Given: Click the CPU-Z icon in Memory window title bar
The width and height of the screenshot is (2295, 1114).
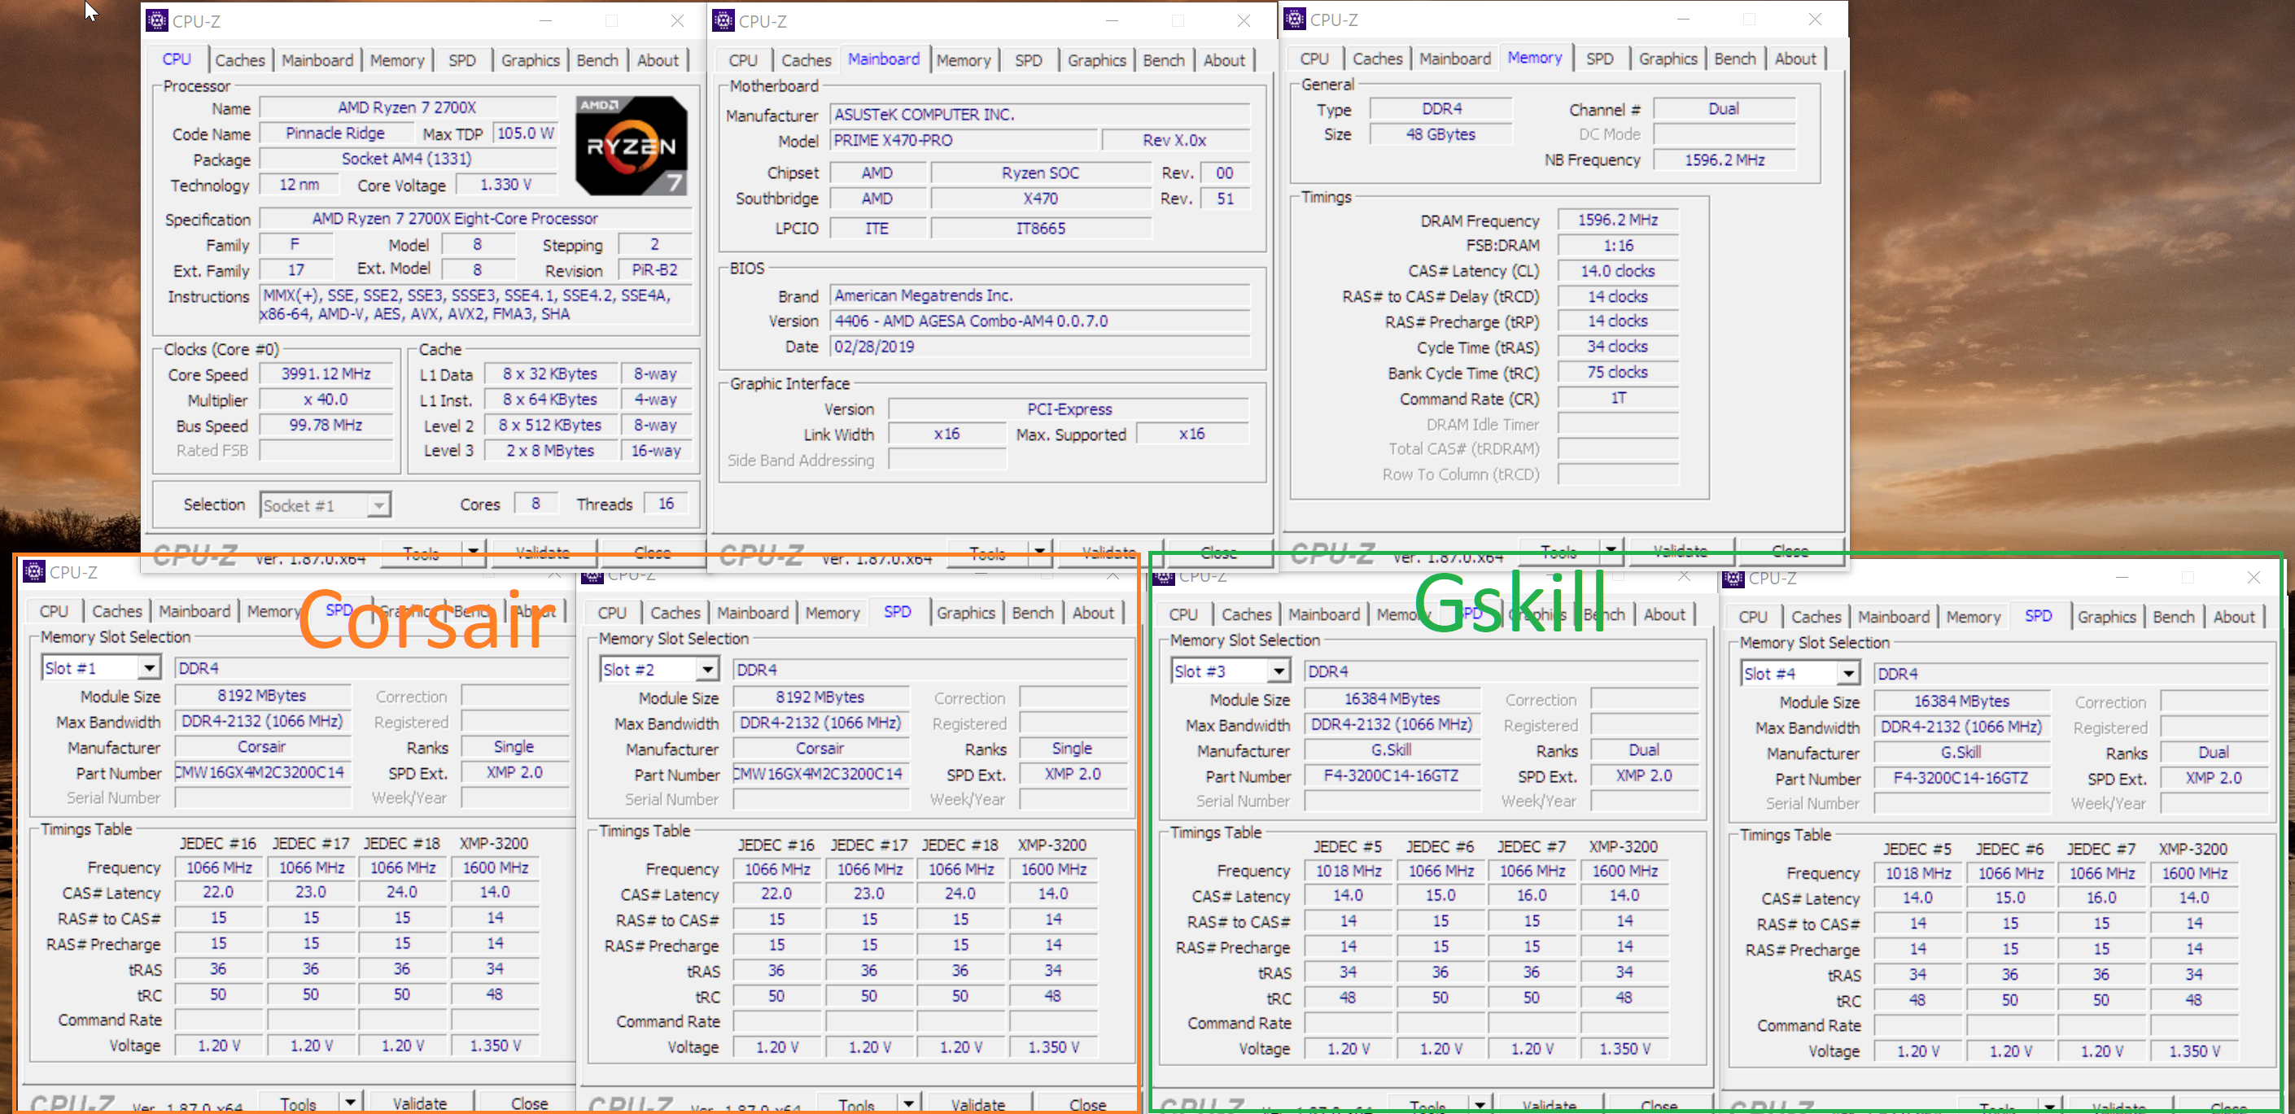Looking at the screenshot, I should pos(1295,19).
